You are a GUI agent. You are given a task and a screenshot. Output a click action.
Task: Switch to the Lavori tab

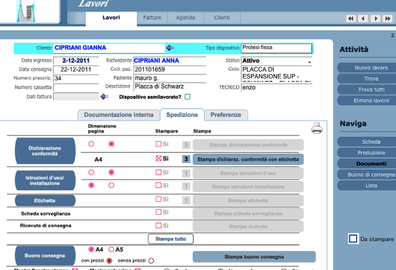click(x=111, y=18)
